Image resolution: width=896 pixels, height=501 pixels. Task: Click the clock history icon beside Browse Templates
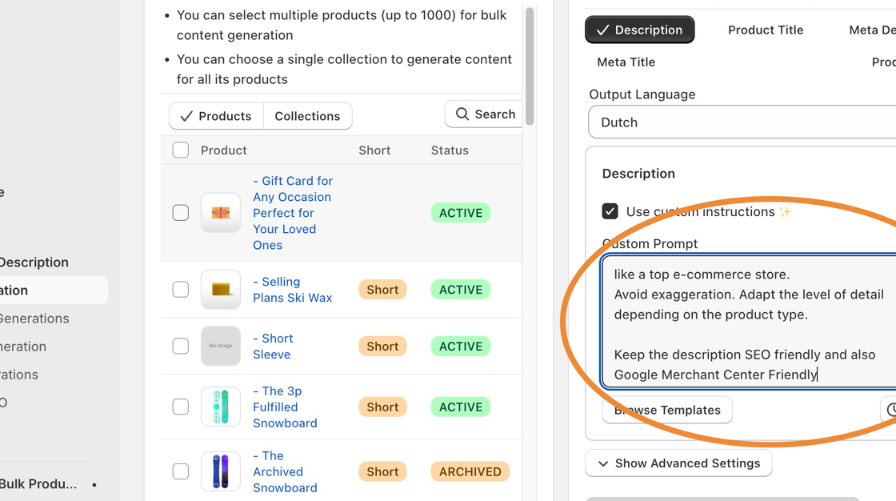890,410
